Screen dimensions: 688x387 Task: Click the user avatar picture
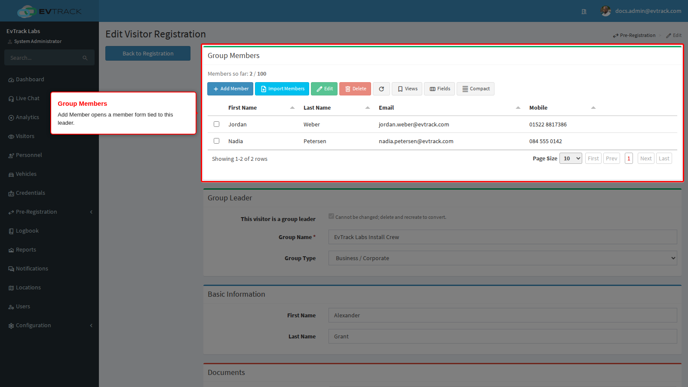point(606,11)
